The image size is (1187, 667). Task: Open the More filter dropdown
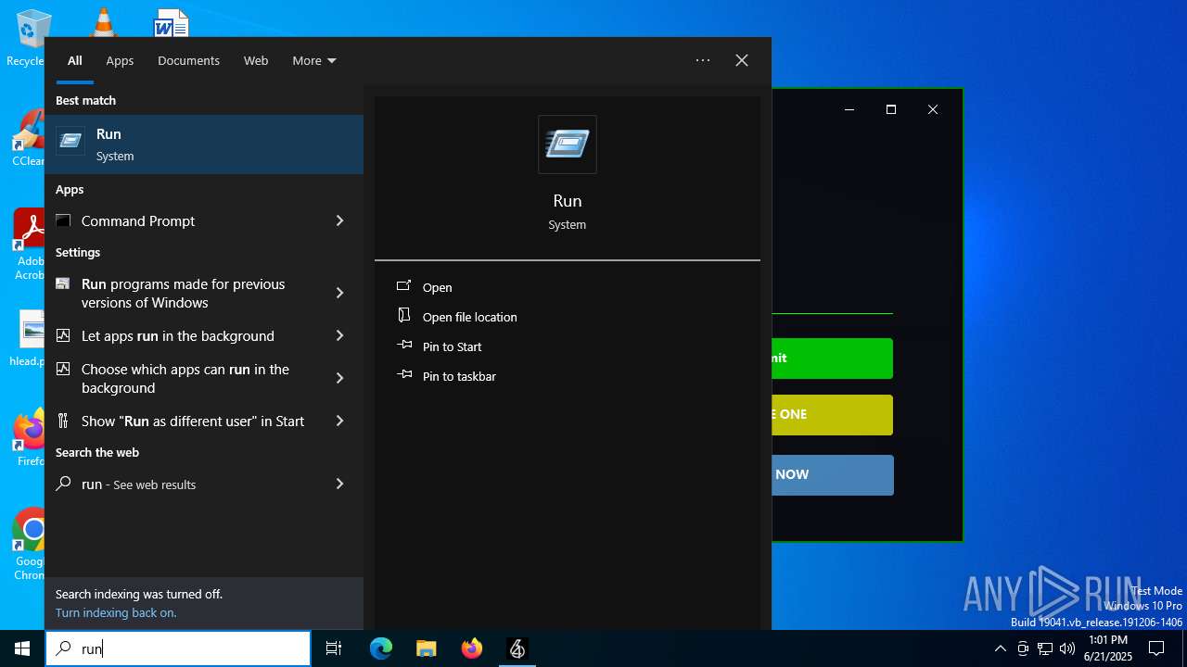[x=314, y=60]
